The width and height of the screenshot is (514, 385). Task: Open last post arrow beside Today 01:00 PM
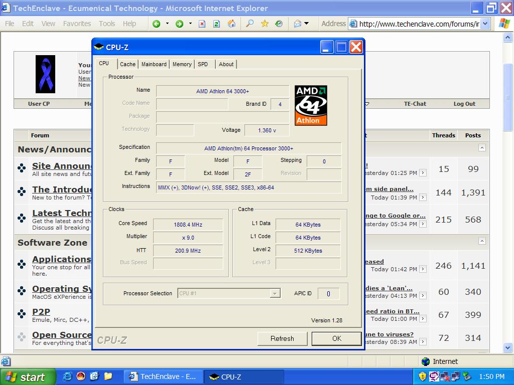point(423,318)
